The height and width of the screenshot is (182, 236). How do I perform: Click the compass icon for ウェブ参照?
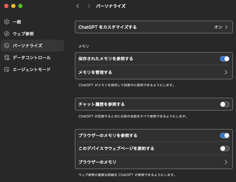[x=7, y=34]
